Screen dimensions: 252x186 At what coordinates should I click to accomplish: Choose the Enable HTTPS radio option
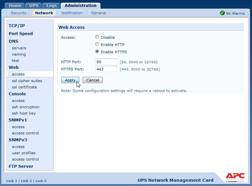(x=97, y=52)
